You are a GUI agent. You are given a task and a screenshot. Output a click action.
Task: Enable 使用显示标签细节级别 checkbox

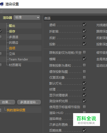pyautogui.click(x=84, y=107)
